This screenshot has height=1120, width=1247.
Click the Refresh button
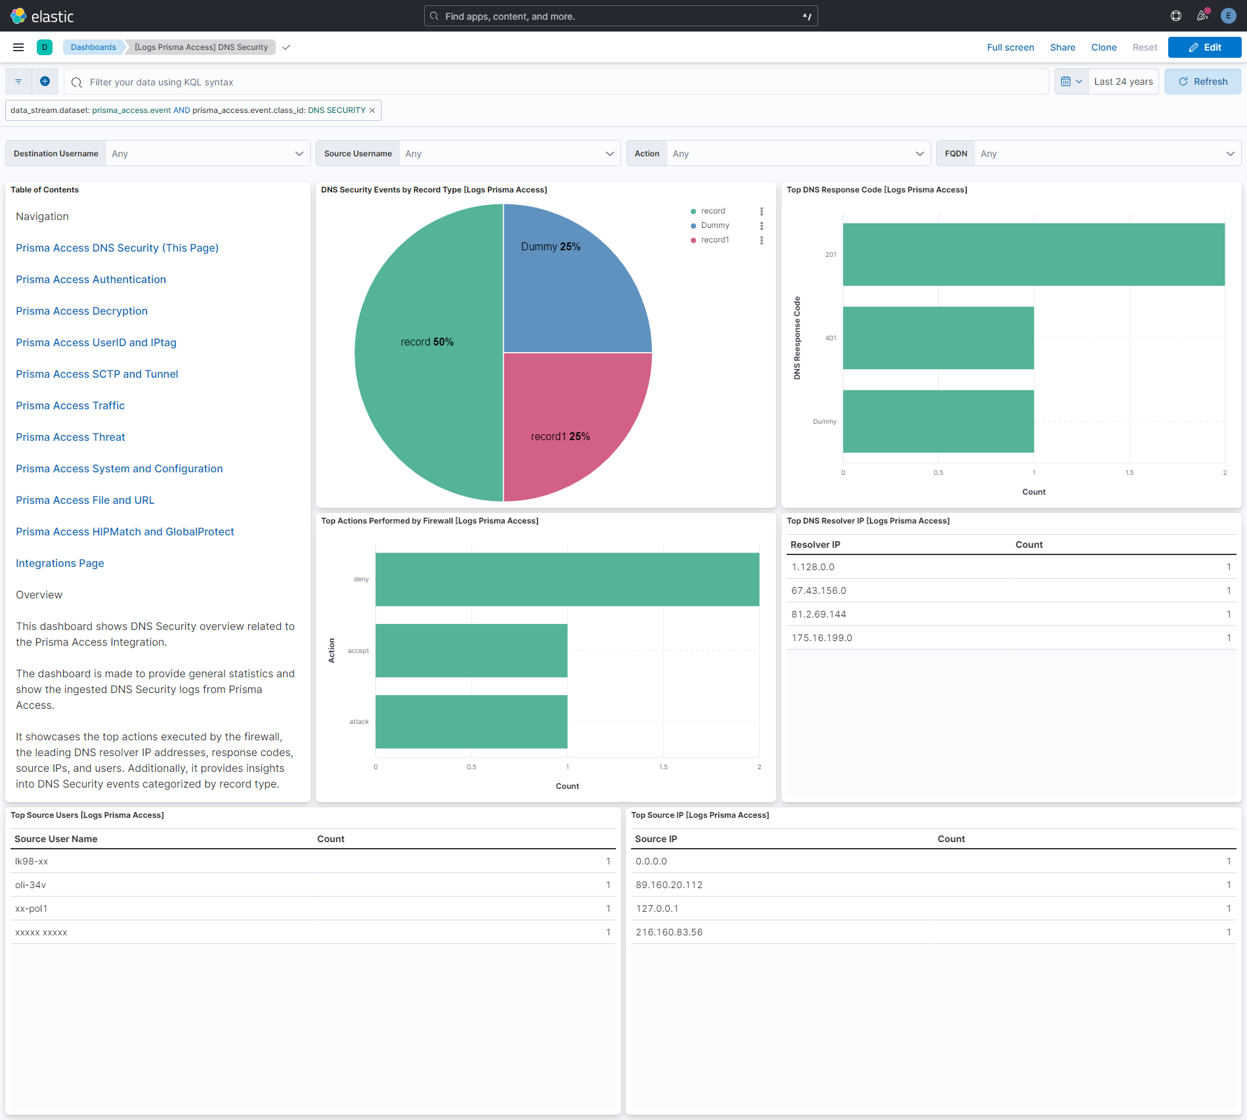[x=1202, y=81]
